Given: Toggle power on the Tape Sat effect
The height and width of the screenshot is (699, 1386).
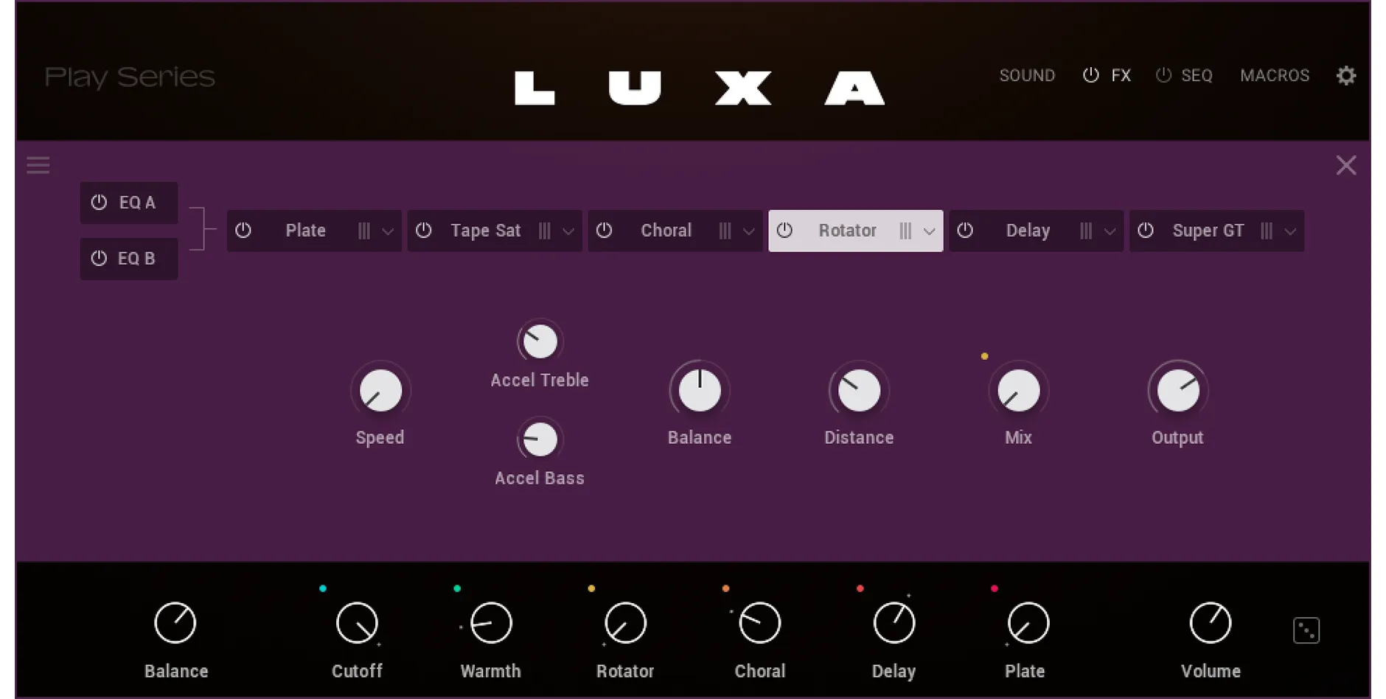Looking at the screenshot, I should click(424, 230).
